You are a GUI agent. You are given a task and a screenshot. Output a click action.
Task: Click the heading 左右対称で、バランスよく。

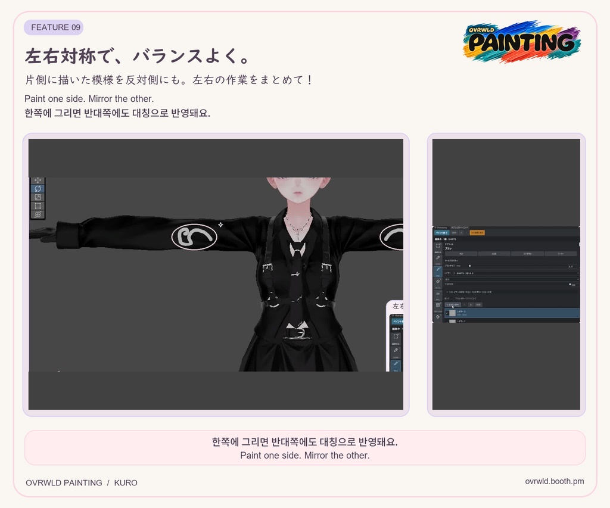click(137, 56)
